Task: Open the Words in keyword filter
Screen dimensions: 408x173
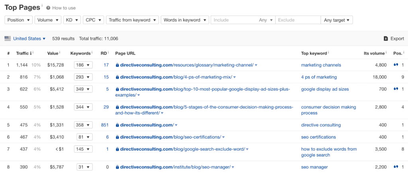Action: coord(185,20)
